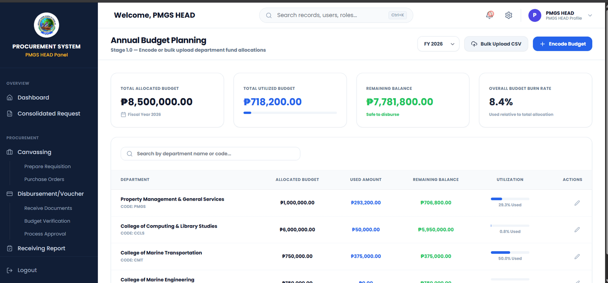Click the purple P profile avatar
Screen dimensions: 608x283
[x=535, y=15]
